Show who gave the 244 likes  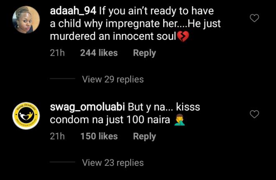click(x=99, y=53)
